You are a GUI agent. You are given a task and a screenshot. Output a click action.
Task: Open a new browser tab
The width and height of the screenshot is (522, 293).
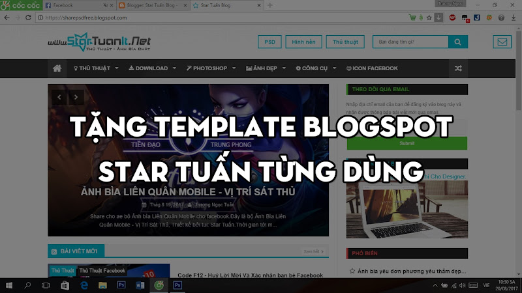[x=270, y=5]
